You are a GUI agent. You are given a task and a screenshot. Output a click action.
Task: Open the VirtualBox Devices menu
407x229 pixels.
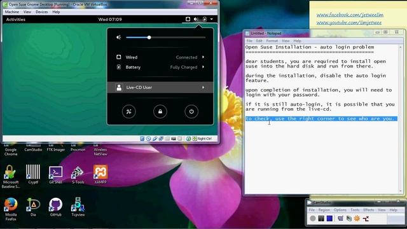(x=41, y=12)
